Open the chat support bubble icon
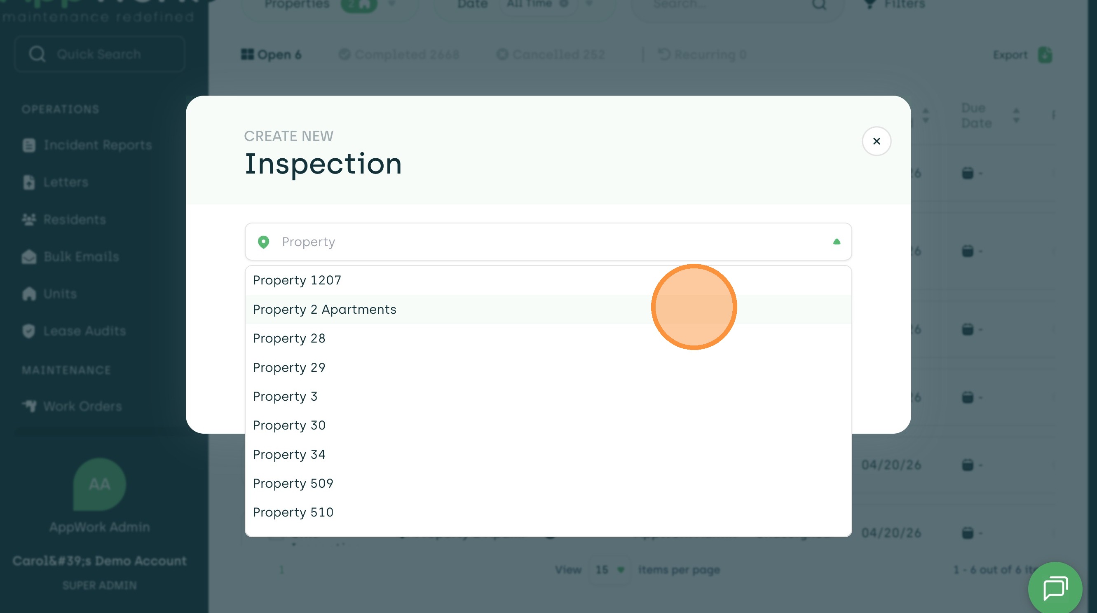 click(1055, 588)
